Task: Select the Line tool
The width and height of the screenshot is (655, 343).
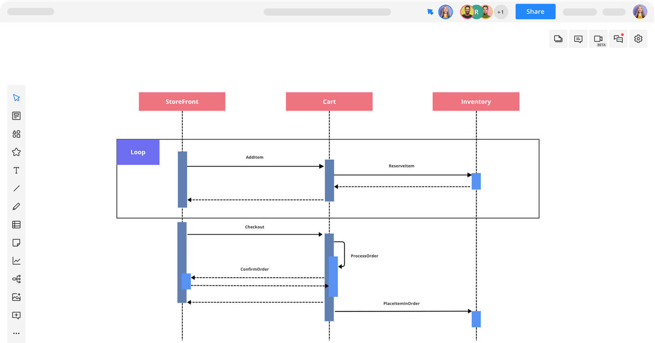Action: click(16, 188)
